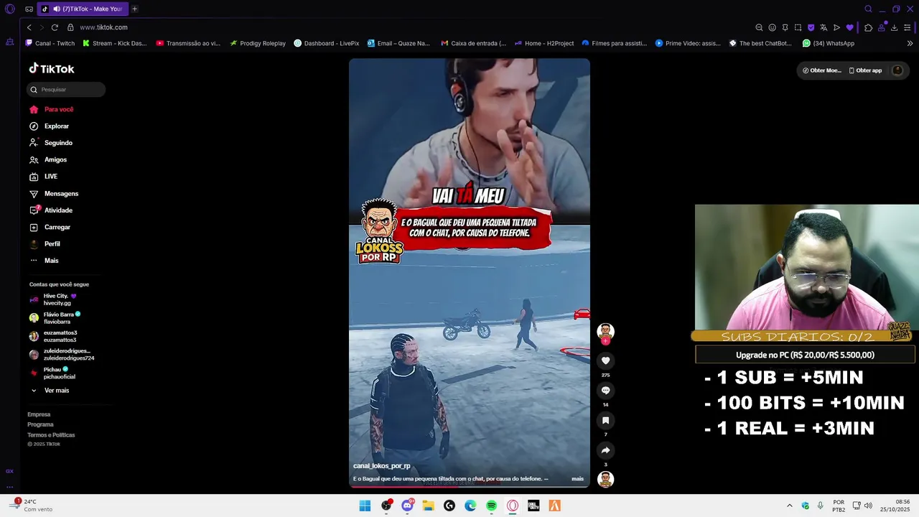Open the Flávio Barra followed account

pyautogui.click(x=55, y=318)
